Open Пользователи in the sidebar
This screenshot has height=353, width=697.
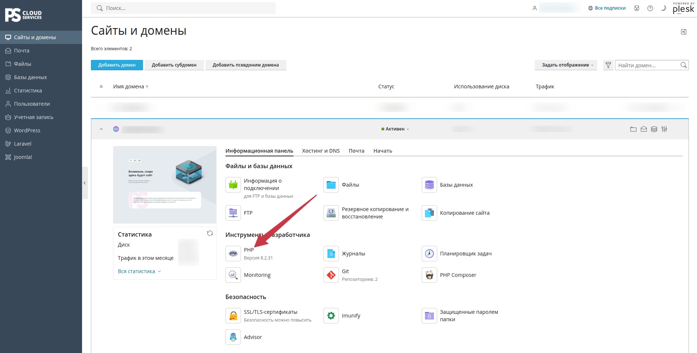[41, 104]
